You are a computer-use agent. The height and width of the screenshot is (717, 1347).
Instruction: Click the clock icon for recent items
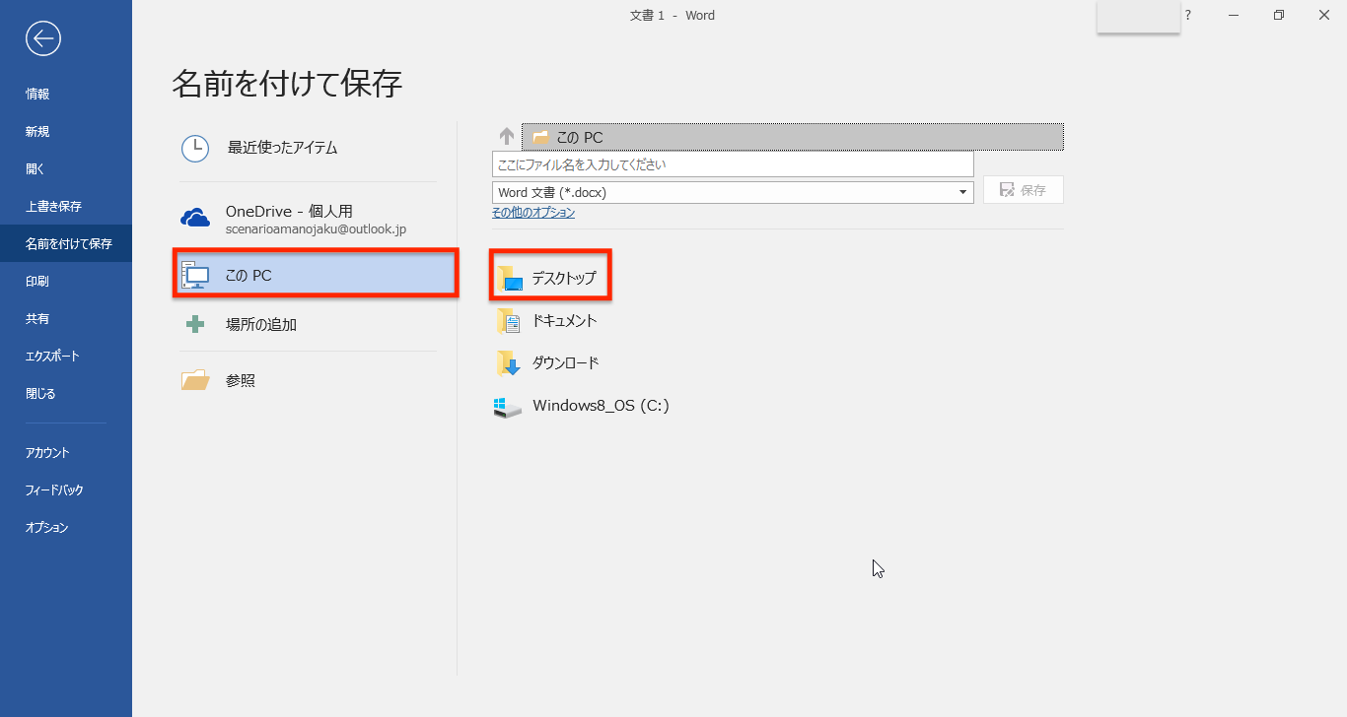[195, 148]
